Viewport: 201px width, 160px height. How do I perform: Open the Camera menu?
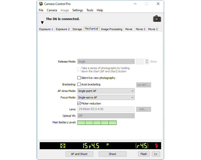coord(52,10)
